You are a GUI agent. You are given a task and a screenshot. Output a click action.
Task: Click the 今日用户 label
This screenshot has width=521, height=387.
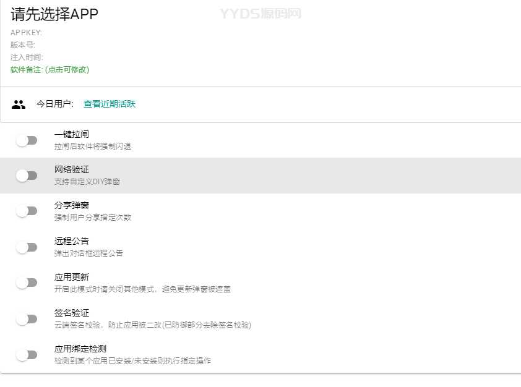click(x=54, y=104)
